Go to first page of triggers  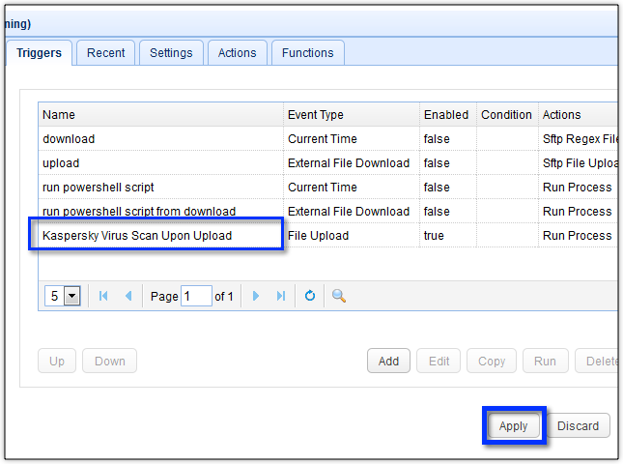point(103,296)
